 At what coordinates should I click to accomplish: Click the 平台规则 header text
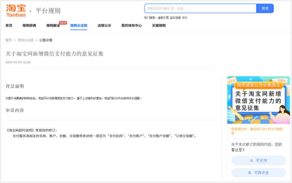48,11
